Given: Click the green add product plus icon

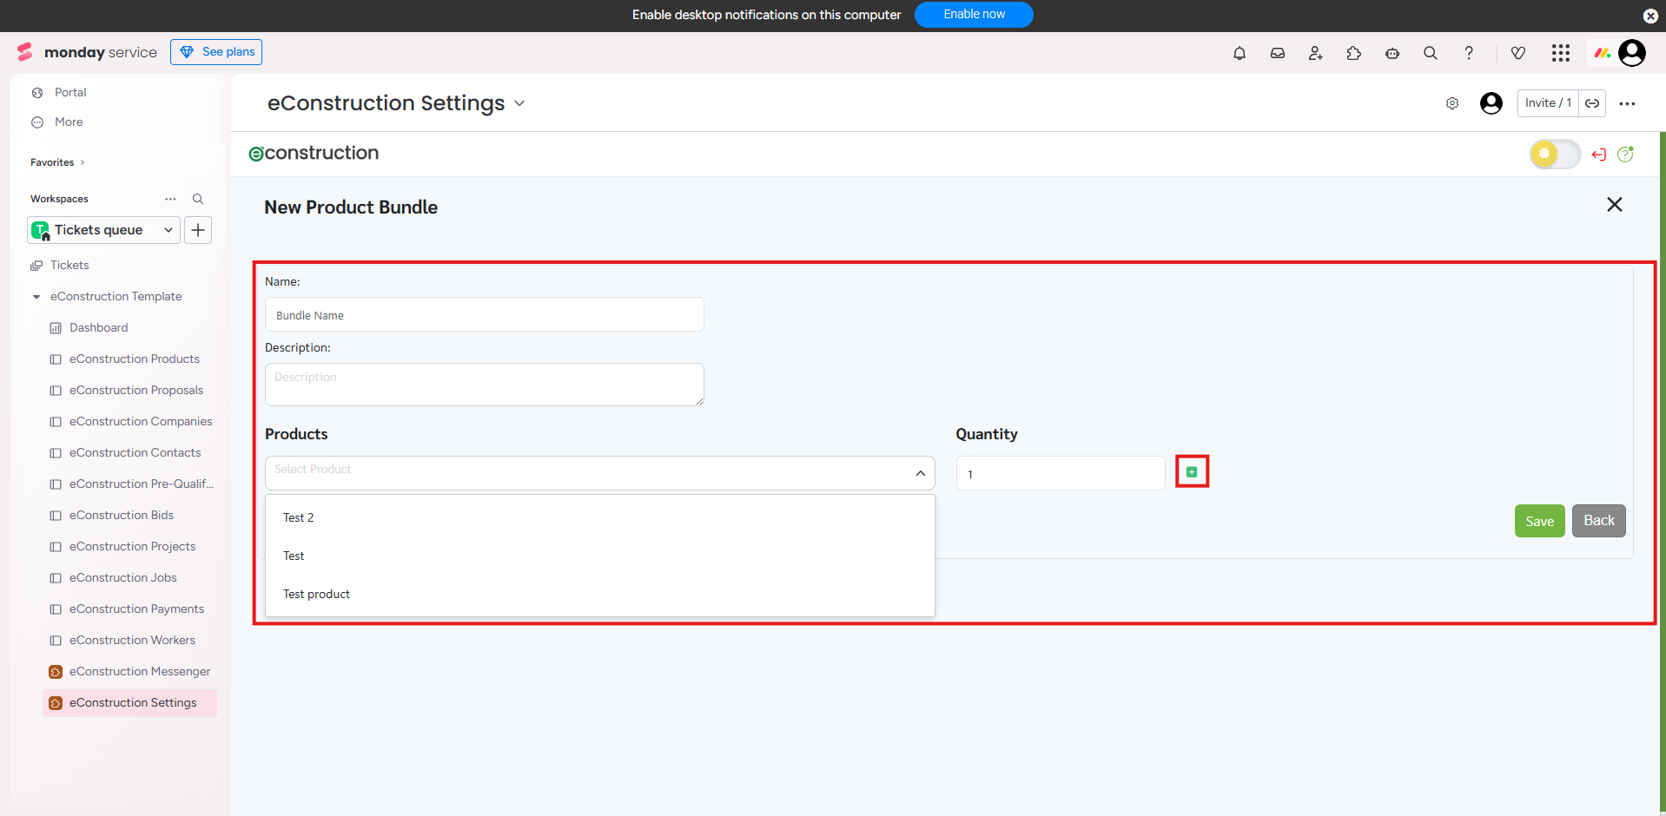Looking at the screenshot, I should tap(1192, 472).
